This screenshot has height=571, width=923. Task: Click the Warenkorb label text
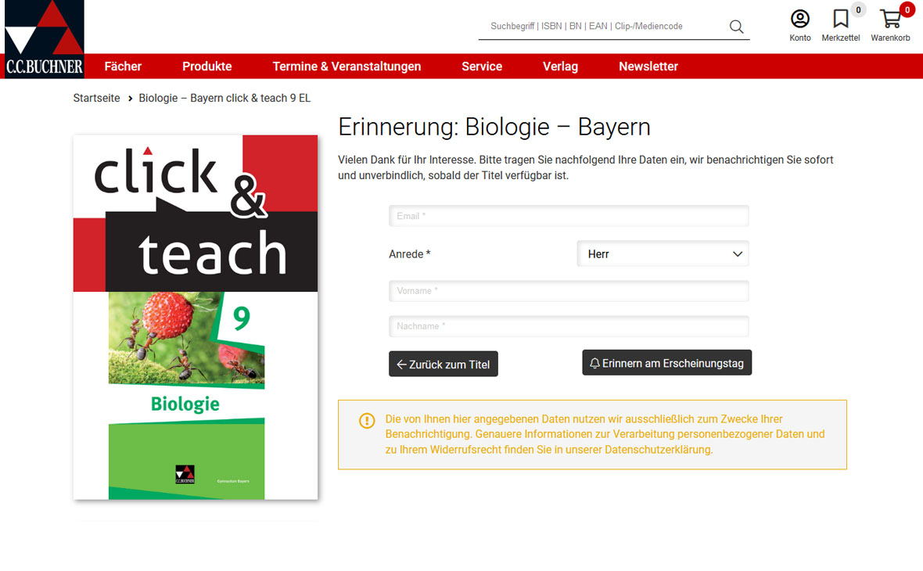coord(891,38)
